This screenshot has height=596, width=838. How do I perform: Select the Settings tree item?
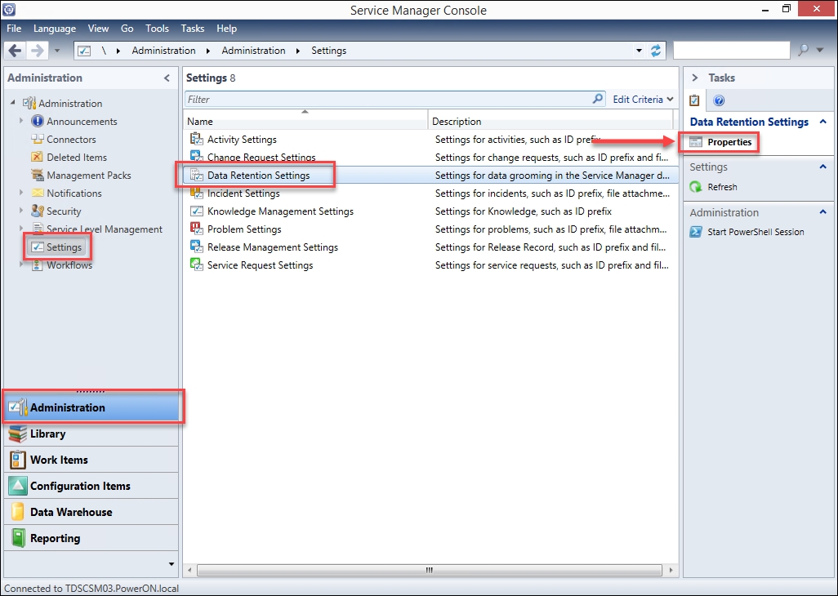coord(57,247)
